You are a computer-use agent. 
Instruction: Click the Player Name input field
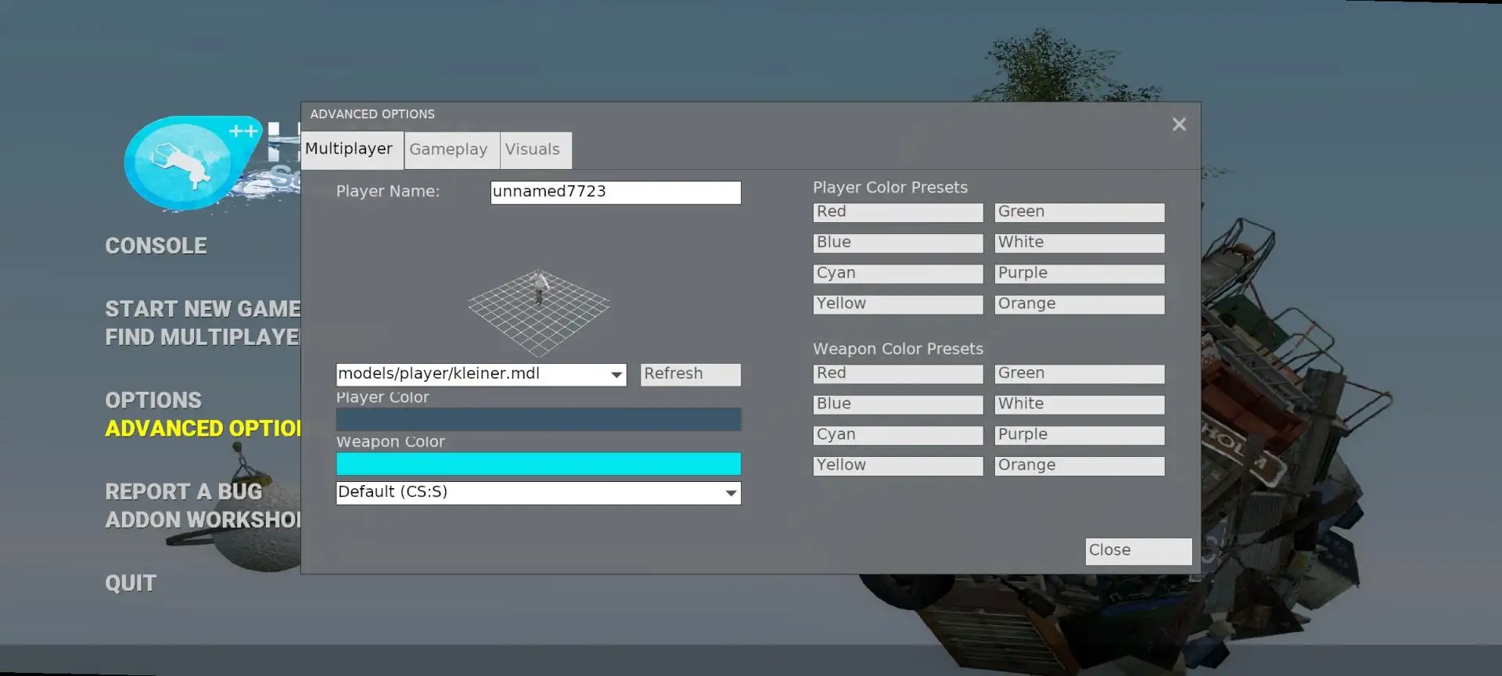coord(616,192)
